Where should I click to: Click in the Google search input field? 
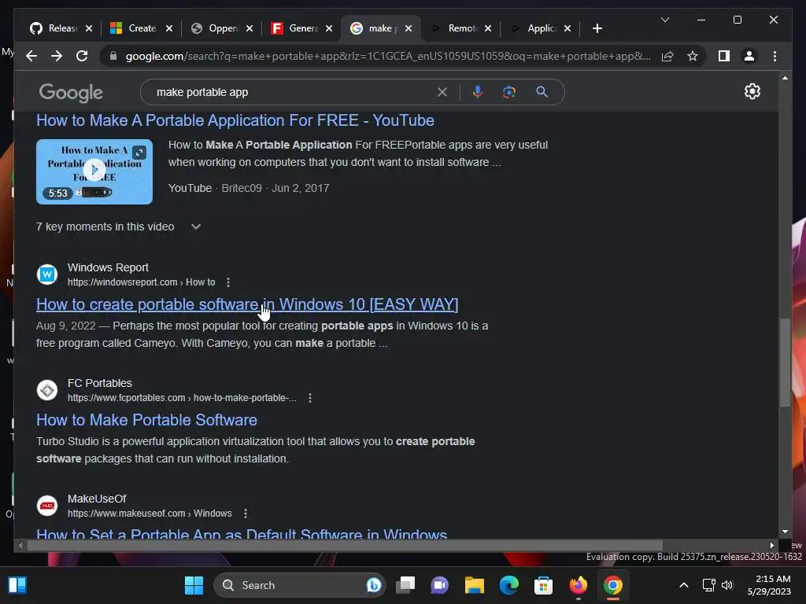[x=293, y=92]
